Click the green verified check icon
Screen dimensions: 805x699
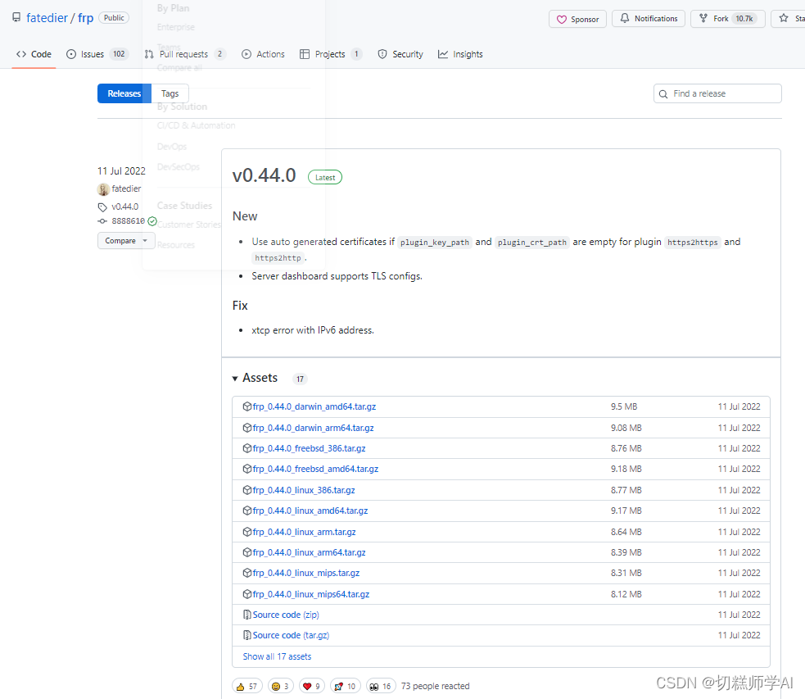click(152, 221)
